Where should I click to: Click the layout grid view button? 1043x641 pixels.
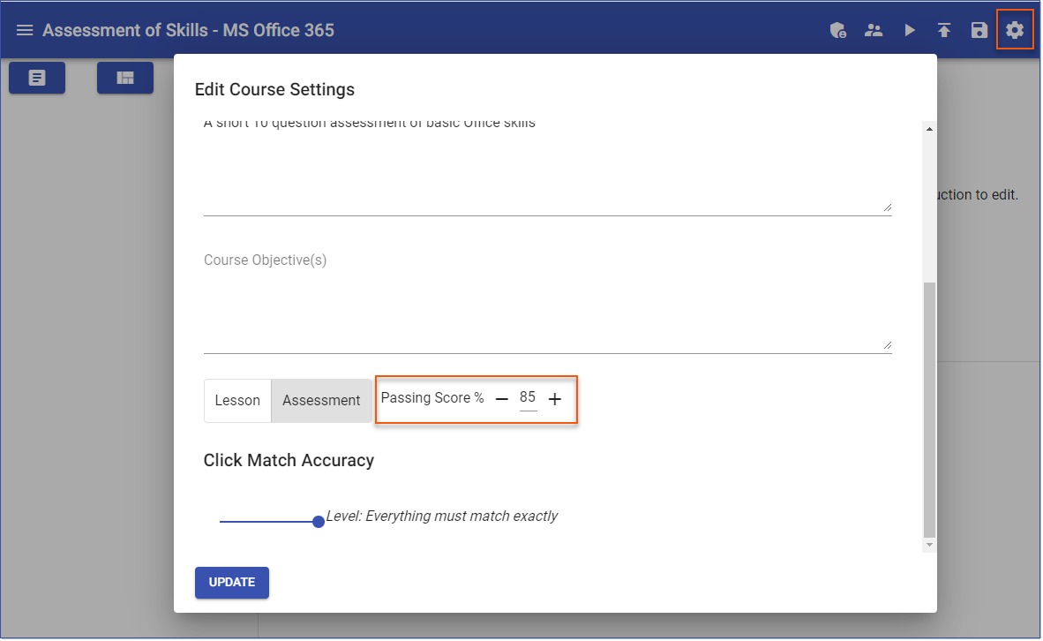pyautogui.click(x=125, y=78)
